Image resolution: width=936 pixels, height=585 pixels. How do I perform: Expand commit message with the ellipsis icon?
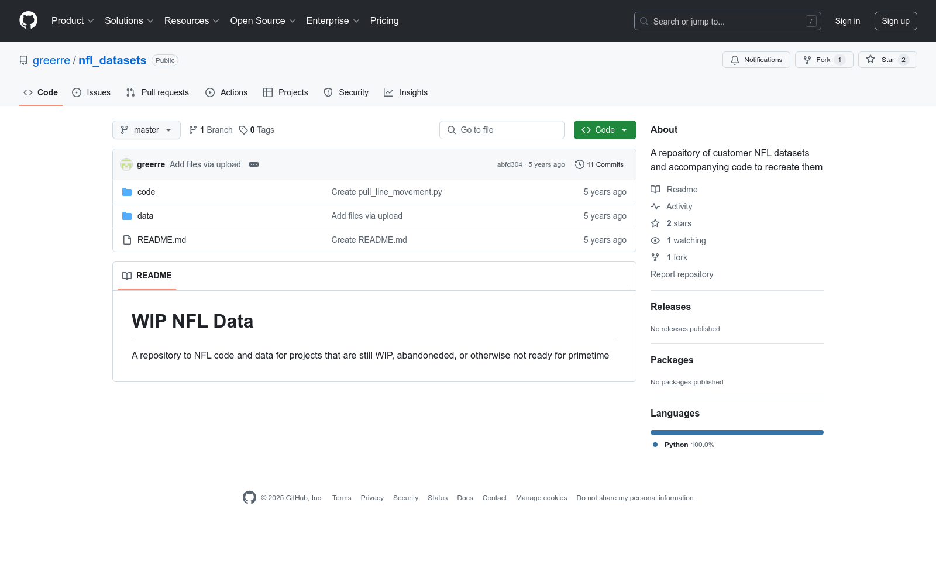point(254,164)
